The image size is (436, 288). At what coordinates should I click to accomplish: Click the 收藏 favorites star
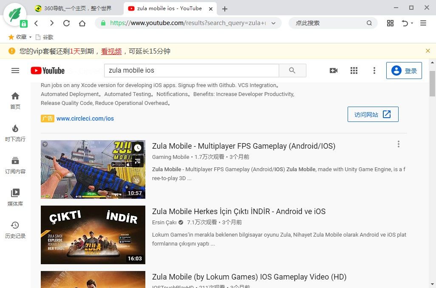point(11,37)
